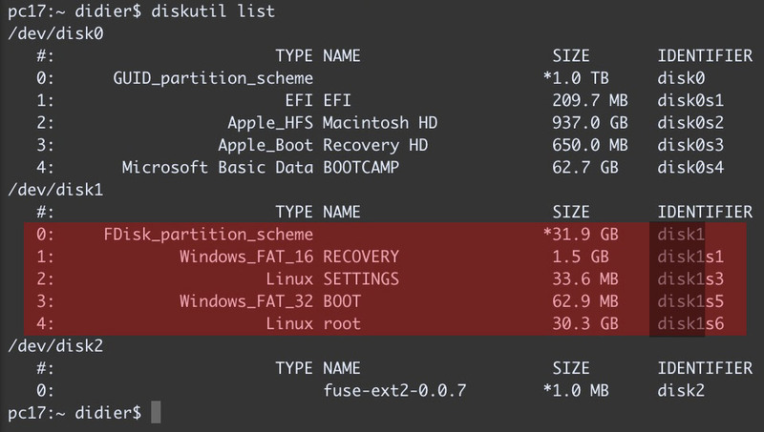Viewport: 764px width, 432px height.
Task: Click the GUID_partition_scheme type entry
Action: click(213, 78)
